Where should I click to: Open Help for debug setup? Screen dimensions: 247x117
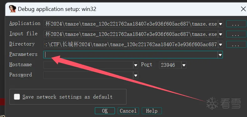152,111
